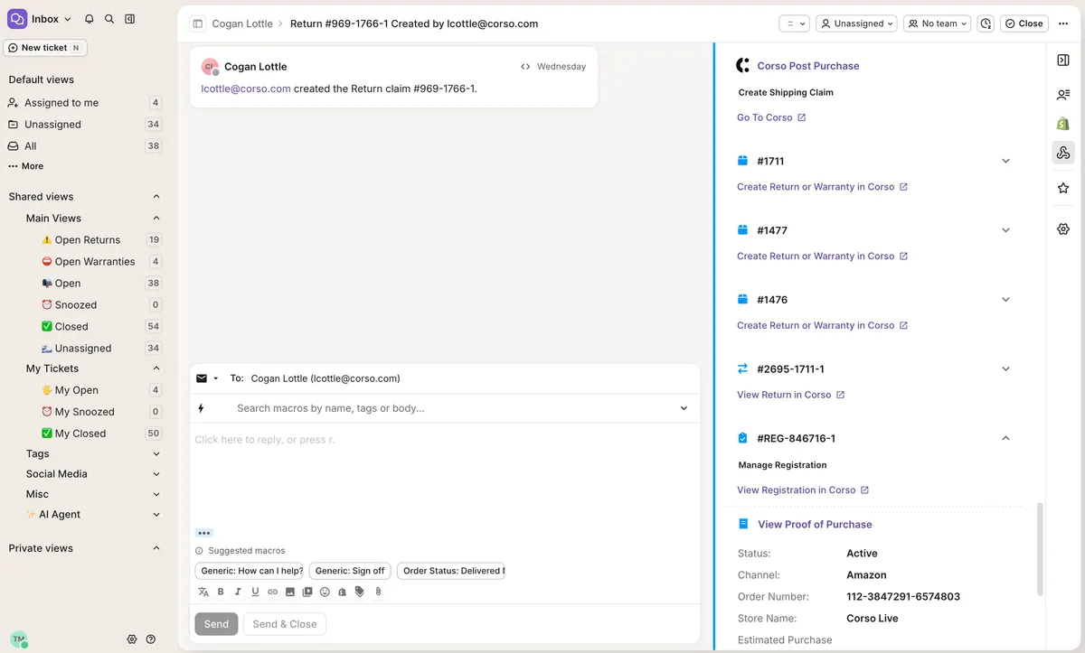Collapse registration #REG-846716-1 section
The image size is (1085, 653).
1005,438
